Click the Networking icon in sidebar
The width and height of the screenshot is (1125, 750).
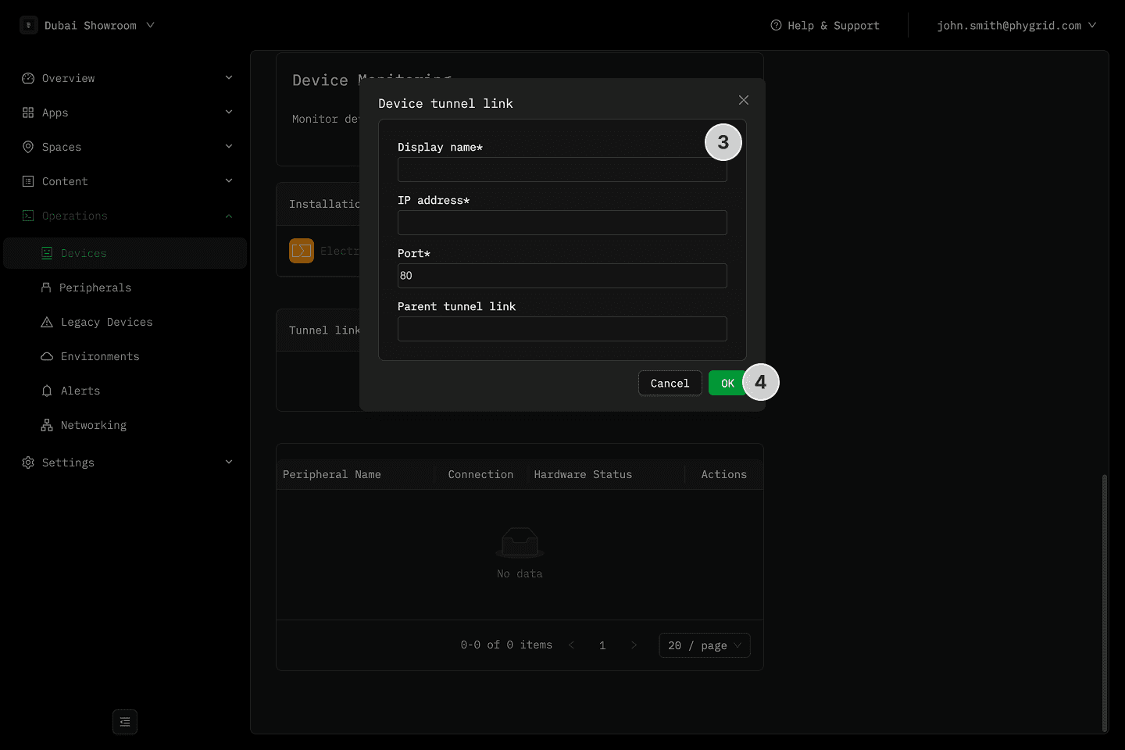click(x=47, y=425)
